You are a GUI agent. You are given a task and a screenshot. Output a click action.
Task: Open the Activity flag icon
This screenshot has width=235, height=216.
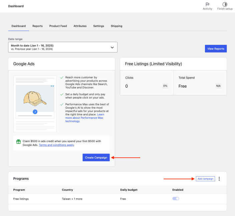(x=207, y=5)
